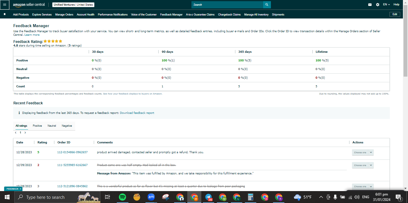Click the five-star feedback rating icons
This screenshot has height=203, width=408.
click(x=53, y=41)
